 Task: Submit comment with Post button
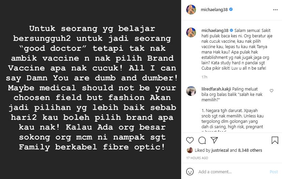(274, 172)
